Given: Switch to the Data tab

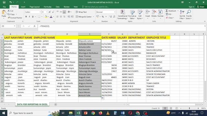Looking at the screenshot, I should click(x=58, y=7).
